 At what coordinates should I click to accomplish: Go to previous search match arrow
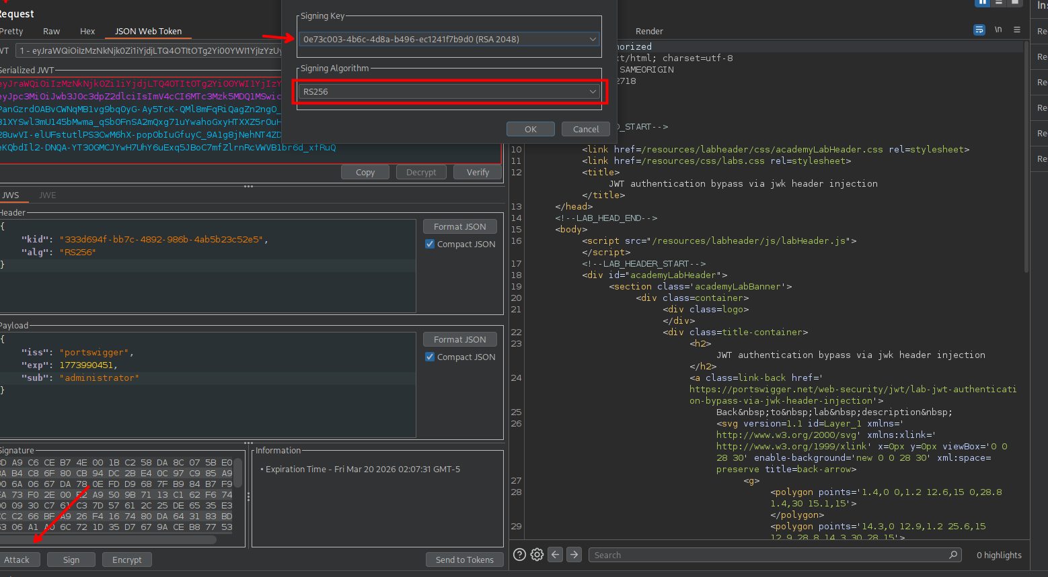(555, 554)
